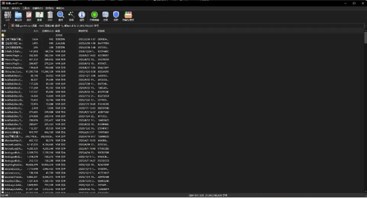Show archive Info (信息) icon
The image size is (367, 198).
point(82,15)
